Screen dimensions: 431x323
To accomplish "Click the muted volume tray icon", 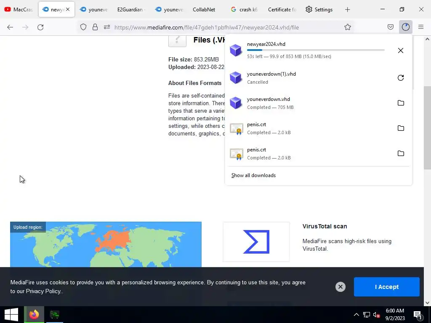I will [376, 315].
